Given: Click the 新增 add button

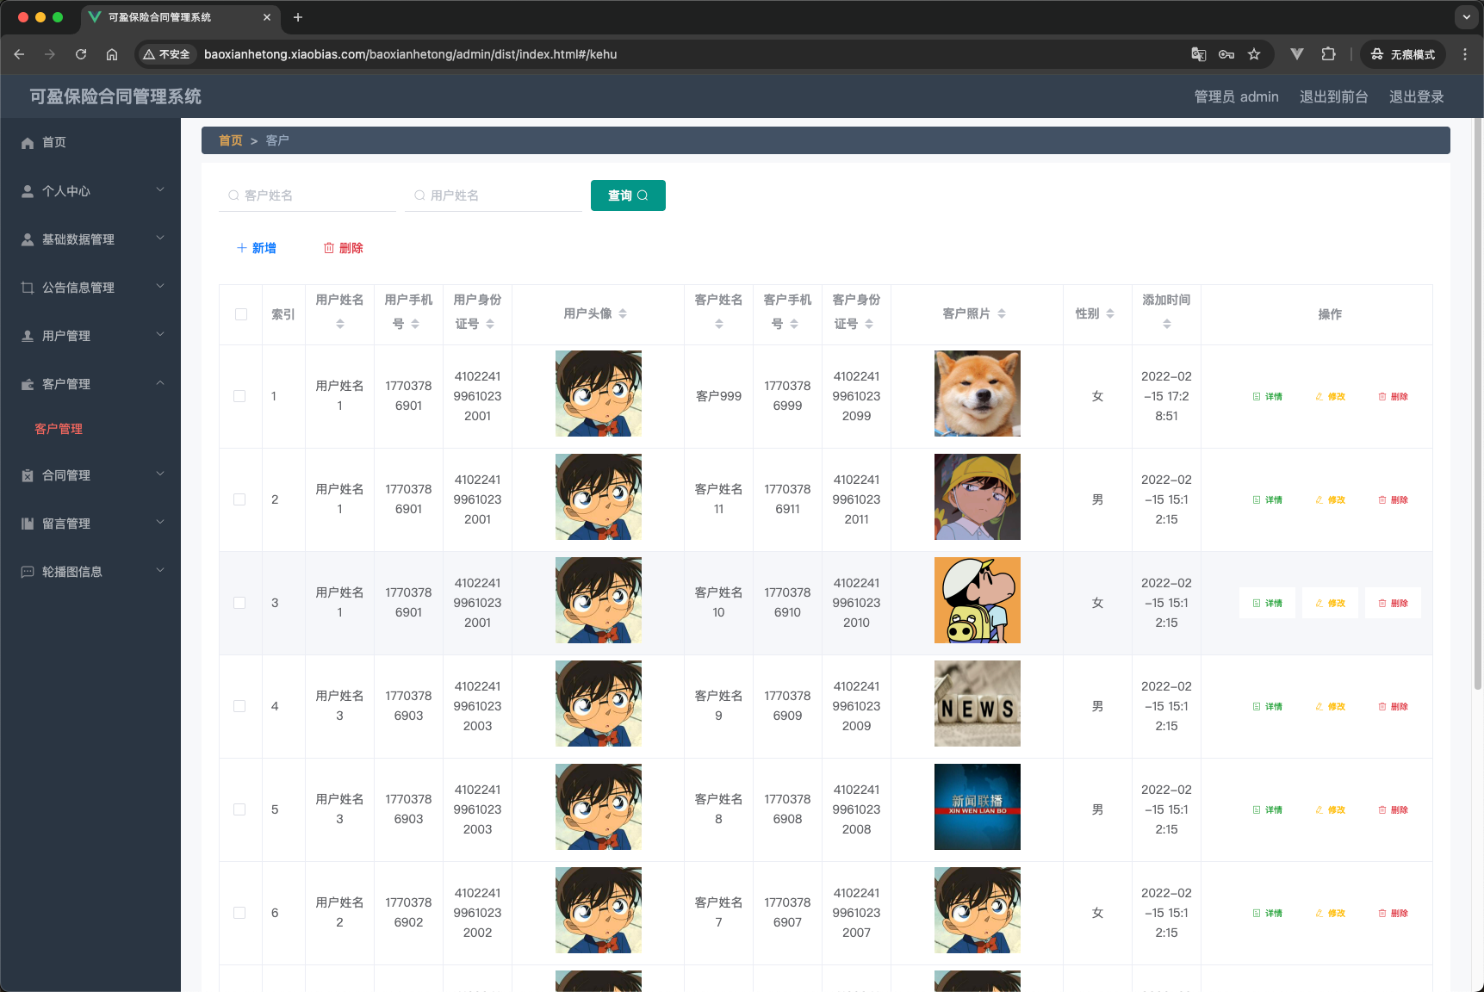Looking at the screenshot, I should tap(257, 248).
